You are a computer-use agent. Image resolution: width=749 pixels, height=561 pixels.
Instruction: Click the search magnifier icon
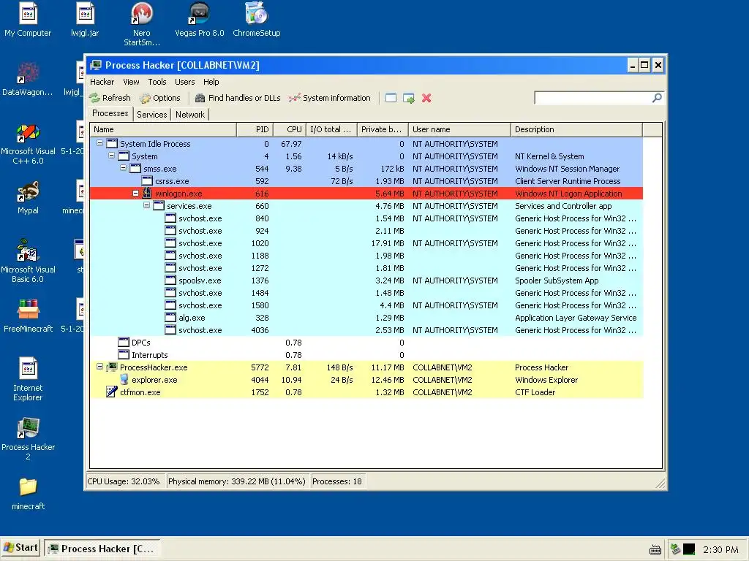coord(658,98)
